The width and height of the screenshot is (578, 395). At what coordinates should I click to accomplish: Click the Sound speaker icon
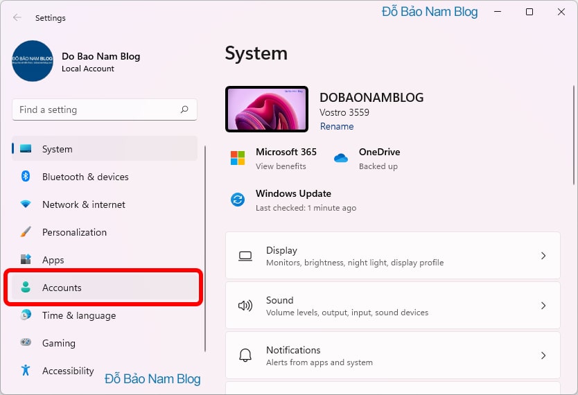coord(245,306)
